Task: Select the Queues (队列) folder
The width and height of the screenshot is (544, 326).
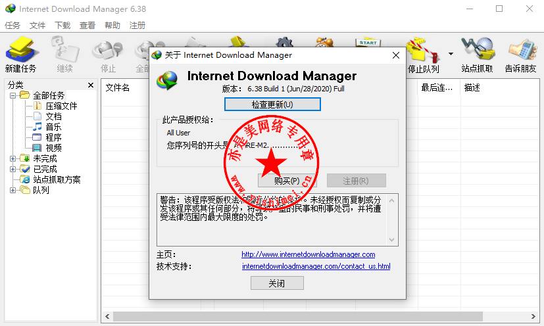Action: click(x=41, y=190)
